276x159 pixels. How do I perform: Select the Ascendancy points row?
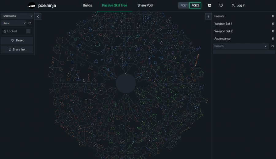pyautogui.click(x=244, y=39)
